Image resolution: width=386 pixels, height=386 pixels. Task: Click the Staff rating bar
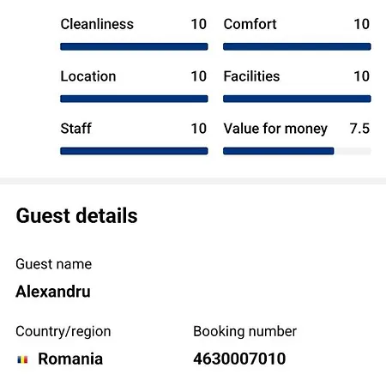coord(134,151)
